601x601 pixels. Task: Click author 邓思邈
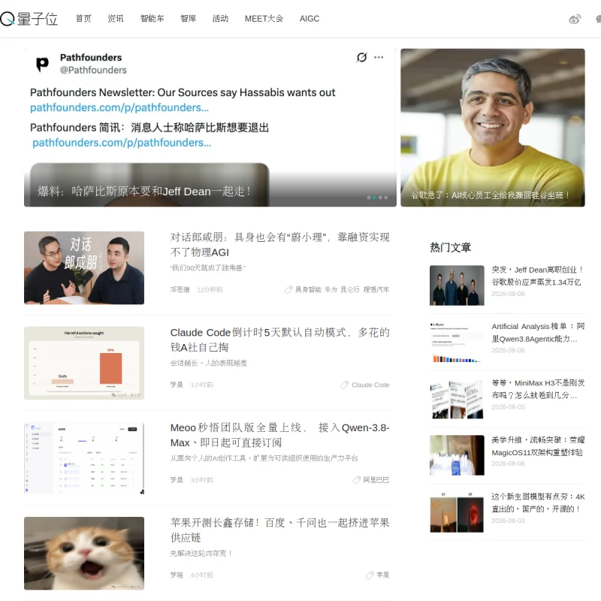(180, 289)
